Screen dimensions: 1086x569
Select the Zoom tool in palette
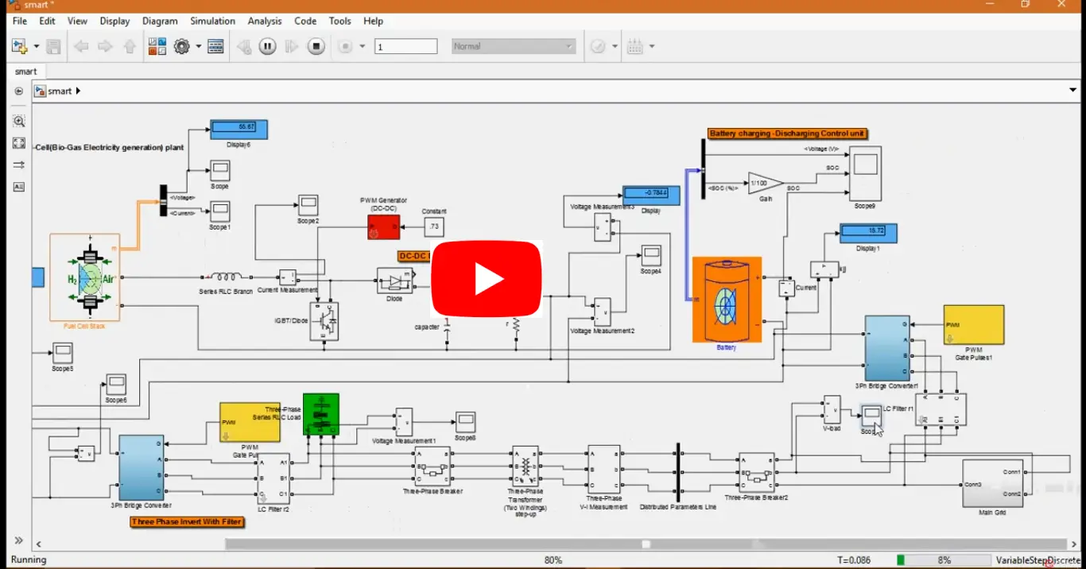tap(19, 122)
